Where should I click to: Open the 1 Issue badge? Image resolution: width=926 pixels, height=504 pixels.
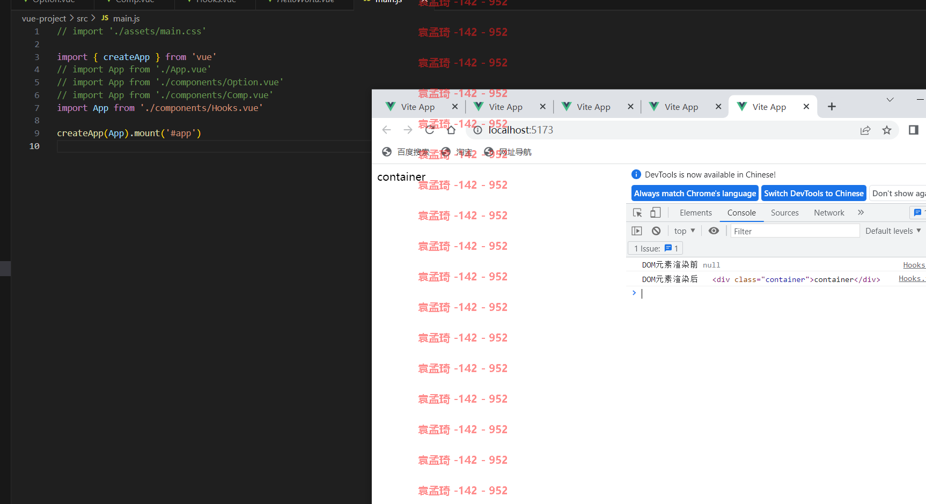656,248
